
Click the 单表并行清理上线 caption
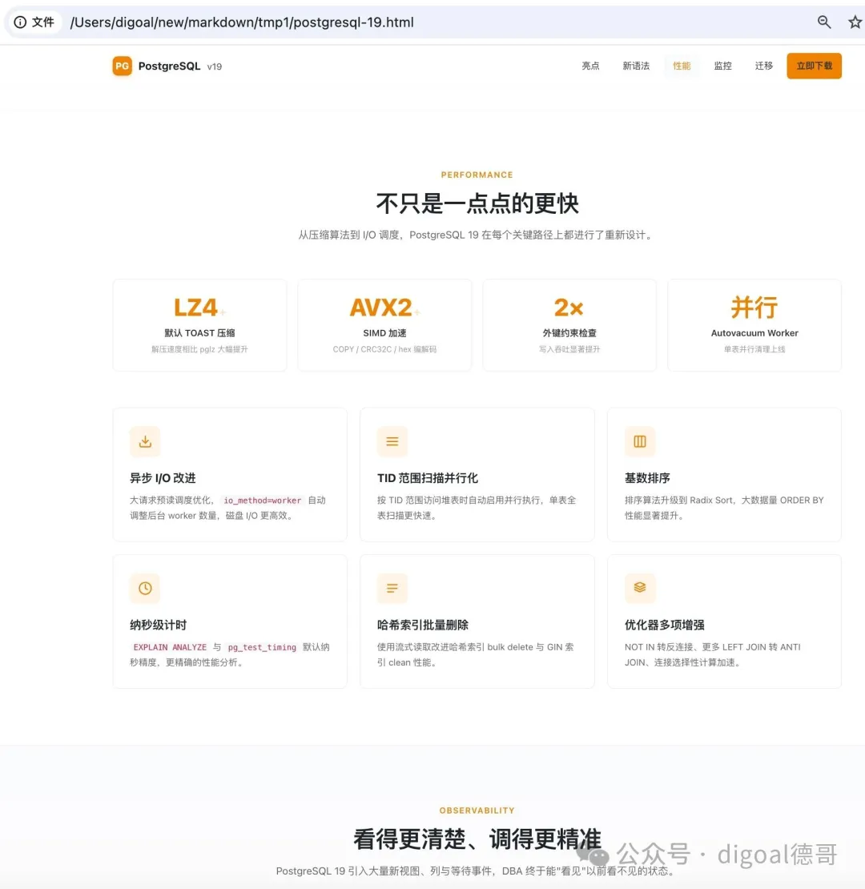coord(754,349)
